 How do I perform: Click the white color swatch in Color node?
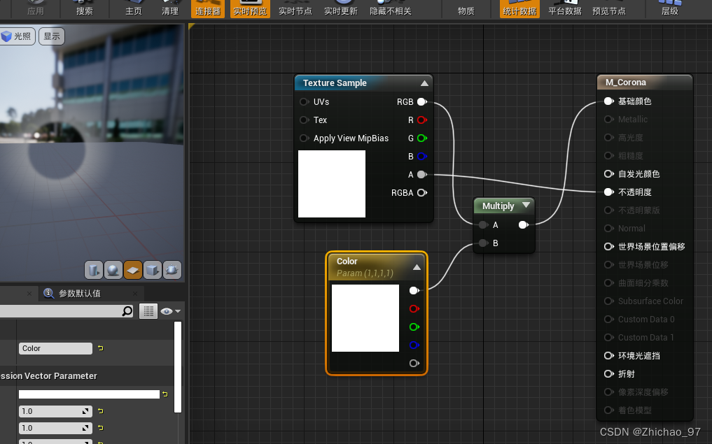coord(365,317)
